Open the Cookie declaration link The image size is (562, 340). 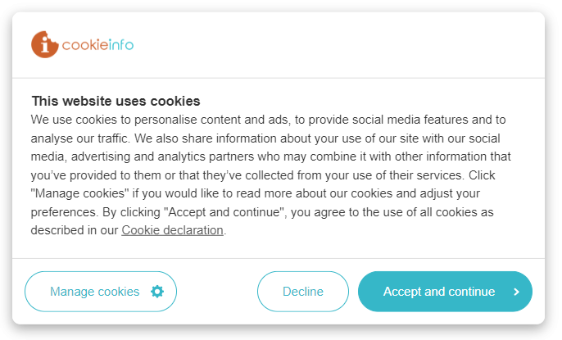point(172,230)
